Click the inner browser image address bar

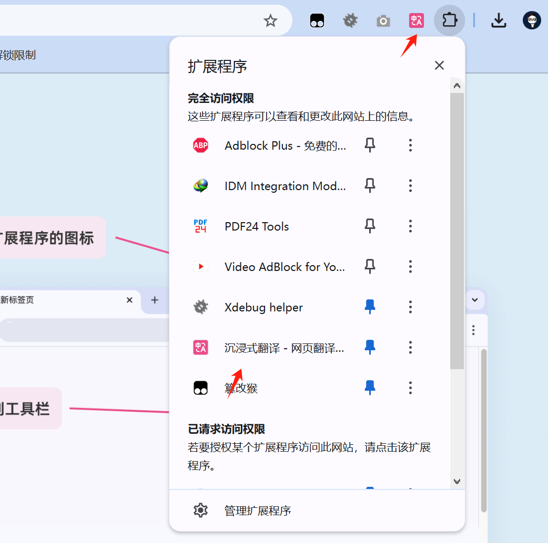(x=85, y=330)
